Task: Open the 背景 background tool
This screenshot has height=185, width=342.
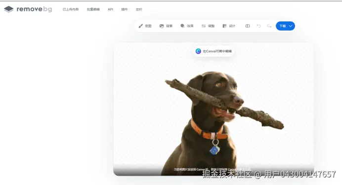Action: click(x=166, y=26)
